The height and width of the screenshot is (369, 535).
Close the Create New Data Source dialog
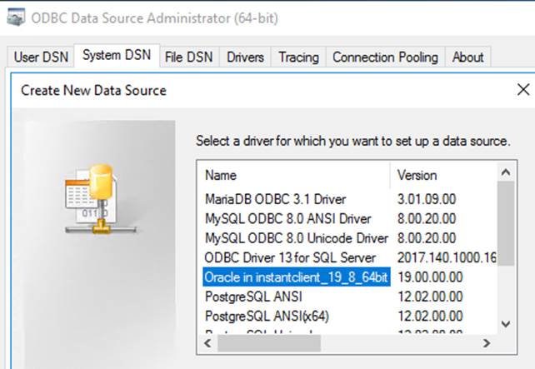click(x=523, y=90)
